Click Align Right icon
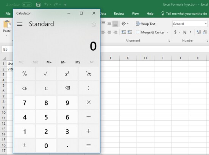Viewport: 209px width, 155px height. tap(115, 32)
